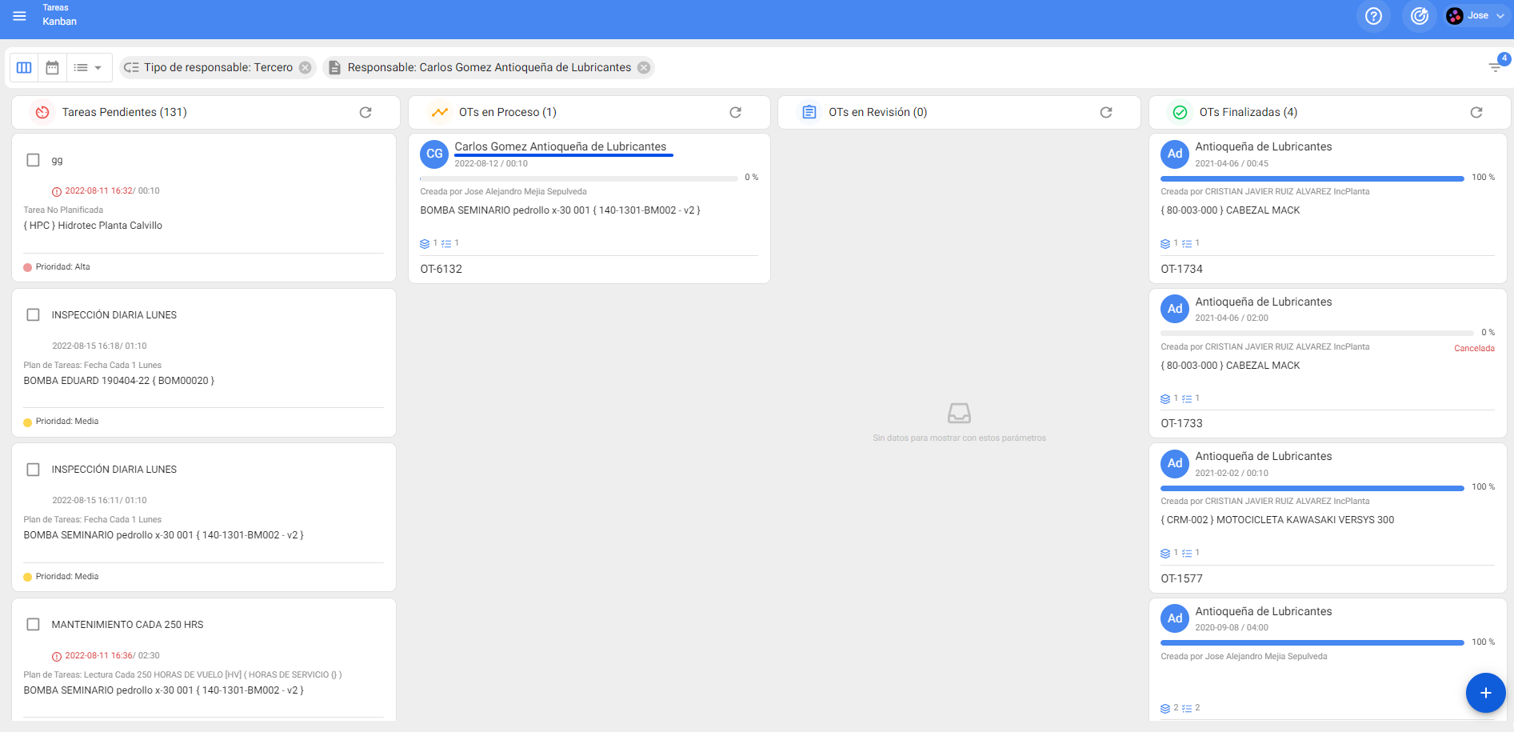Switch to calendar view icon
The height and width of the screenshot is (732, 1514).
click(52, 68)
